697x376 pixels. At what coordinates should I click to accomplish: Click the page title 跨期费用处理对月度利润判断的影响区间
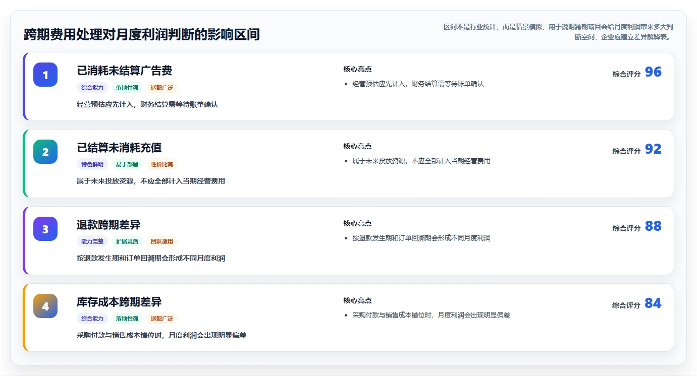point(142,35)
